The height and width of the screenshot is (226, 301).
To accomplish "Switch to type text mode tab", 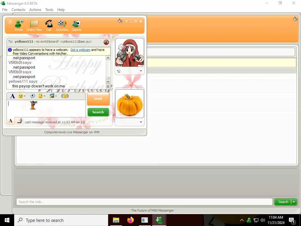I will 11,121.
